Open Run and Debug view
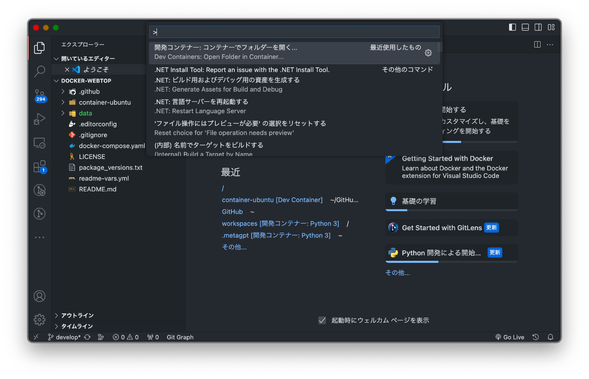This screenshot has height=379, width=589. pyautogui.click(x=40, y=119)
